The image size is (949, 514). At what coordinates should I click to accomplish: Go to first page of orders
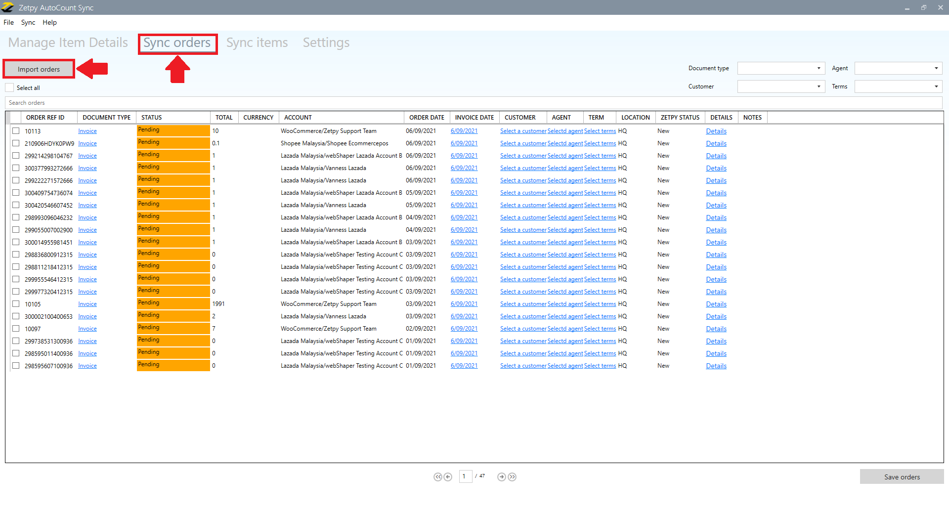[x=437, y=477]
